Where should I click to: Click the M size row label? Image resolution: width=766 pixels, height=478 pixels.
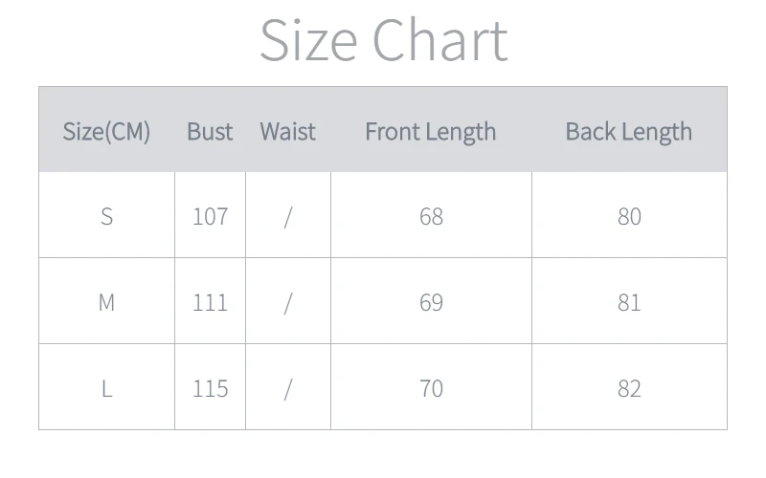pos(106,302)
